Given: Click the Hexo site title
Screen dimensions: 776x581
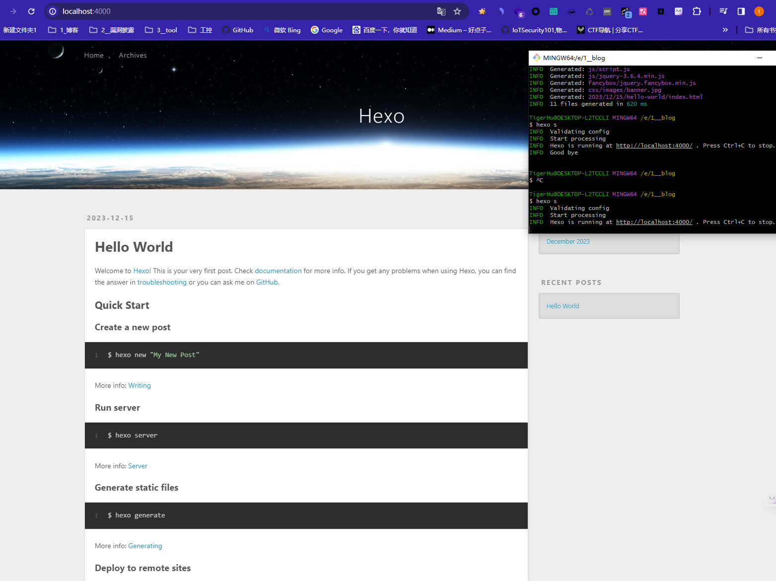Looking at the screenshot, I should (381, 116).
